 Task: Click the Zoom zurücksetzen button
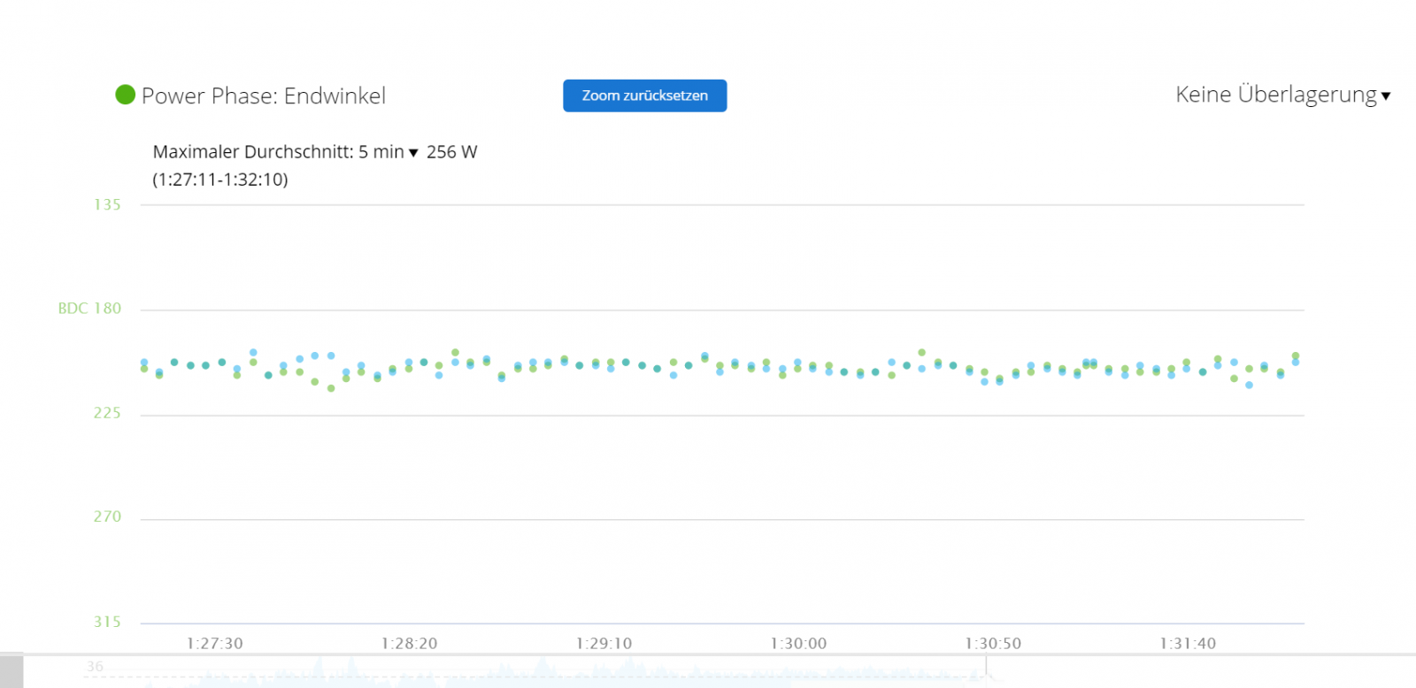tap(644, 96)
